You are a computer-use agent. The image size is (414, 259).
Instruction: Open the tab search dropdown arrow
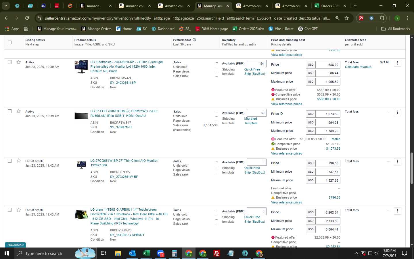coord(5,6)
